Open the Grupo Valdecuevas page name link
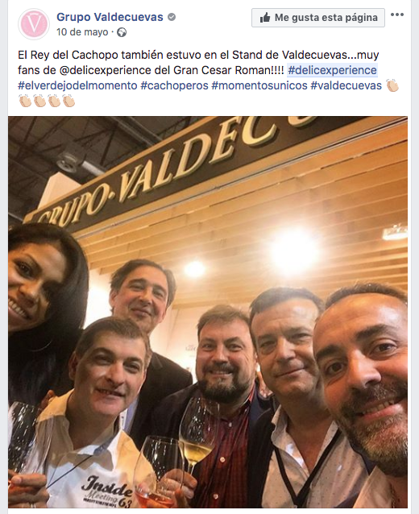419x514 pixels. [110, 17]
